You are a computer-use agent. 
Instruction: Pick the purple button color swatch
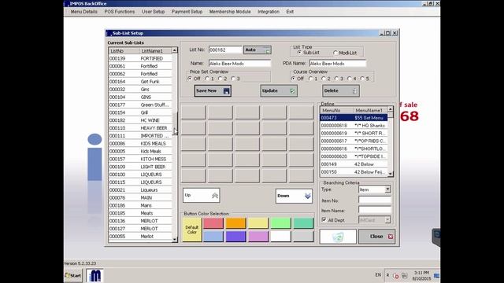pyautogui.click(x=235, y=237)
